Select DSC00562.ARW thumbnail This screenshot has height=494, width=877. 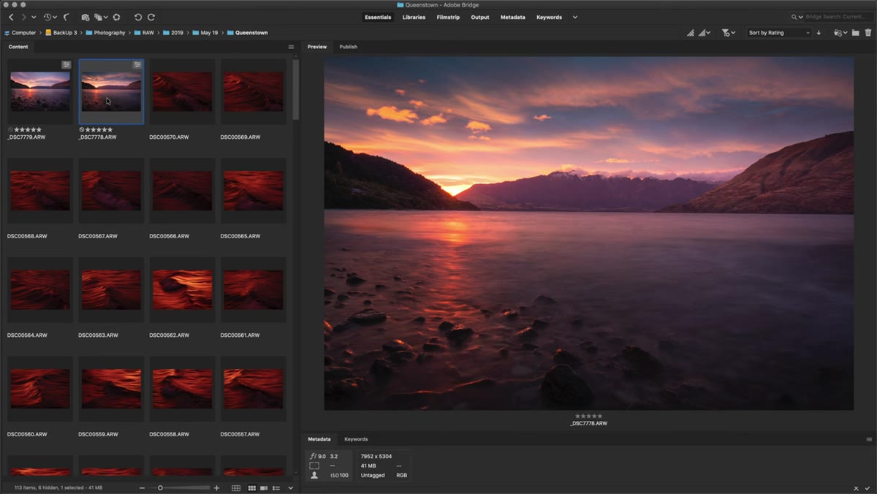tap(182, 289)
